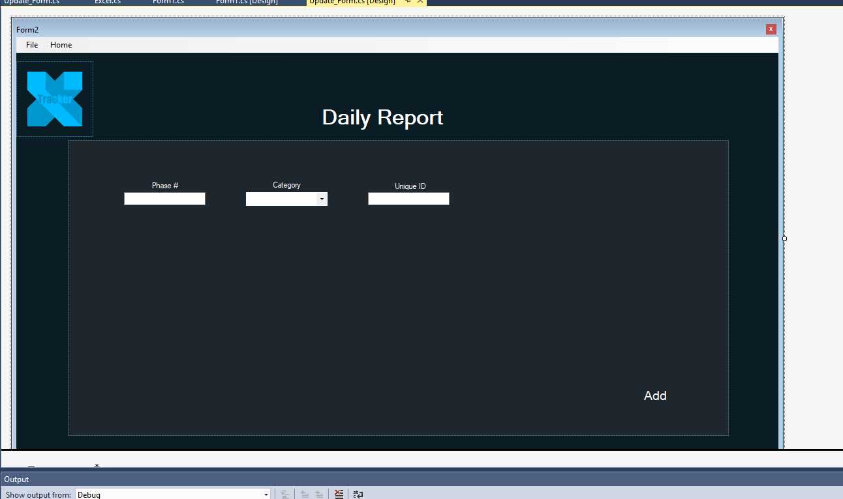Click the X Tracker logo image
This screenshot has height=499, width=843.
pos(55,99)
